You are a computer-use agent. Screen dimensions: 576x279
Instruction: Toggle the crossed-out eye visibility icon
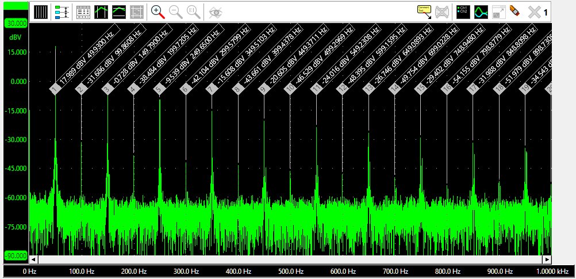(216, 12)
